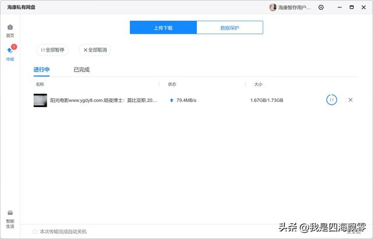This screenshot has width=373, height=239.
Task: Pause the uploading movie file
Action: (x=332, y=99)
